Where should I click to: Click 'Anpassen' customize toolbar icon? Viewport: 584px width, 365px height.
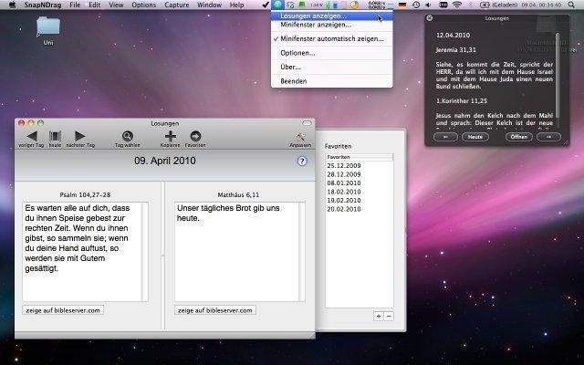[x=300, y=138]
